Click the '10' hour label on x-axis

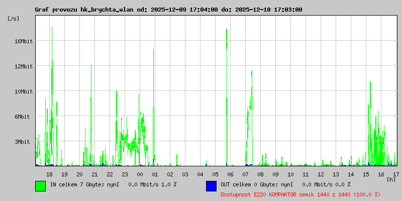click(x=290, y=174)
